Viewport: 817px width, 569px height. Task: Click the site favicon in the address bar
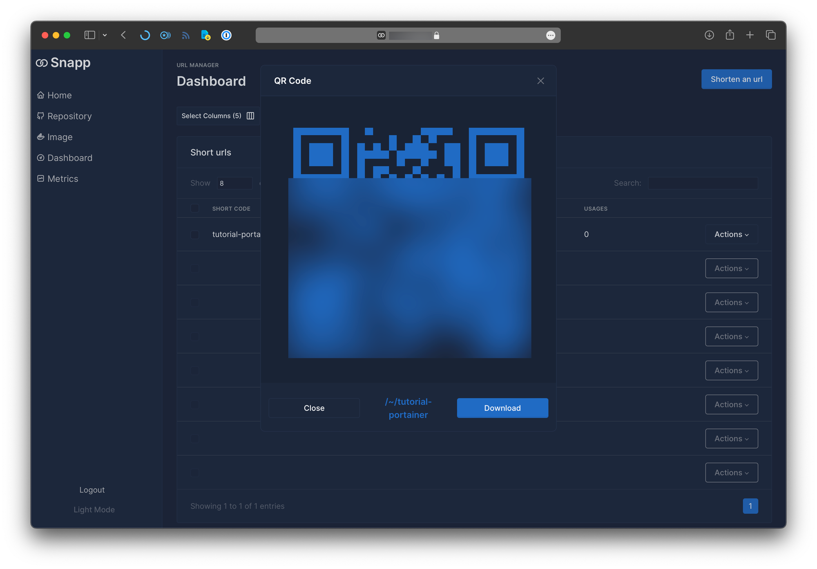pos(381,36)
